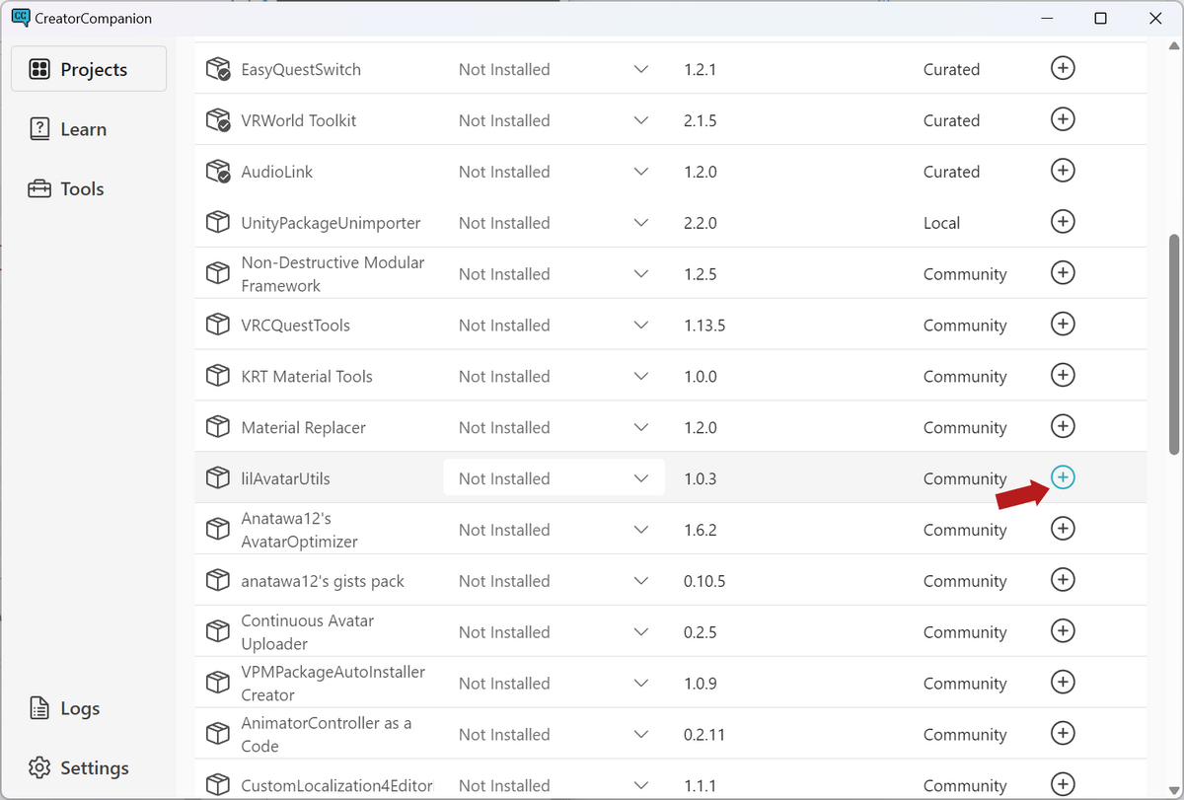Add the UnityPackageUnimporter package
The height and width of the screenshot is (800, 1184).
pyautogui.click(x=1063, y=222)
